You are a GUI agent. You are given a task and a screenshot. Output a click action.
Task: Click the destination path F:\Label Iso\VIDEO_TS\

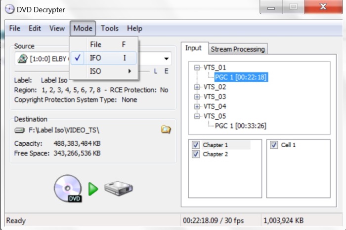[64, 130]
